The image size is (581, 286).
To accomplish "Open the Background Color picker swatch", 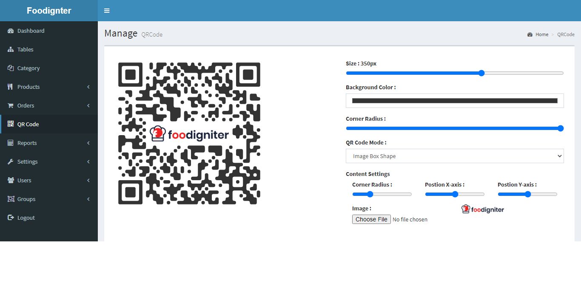I will pyautogui.click(x=455, y=101).
